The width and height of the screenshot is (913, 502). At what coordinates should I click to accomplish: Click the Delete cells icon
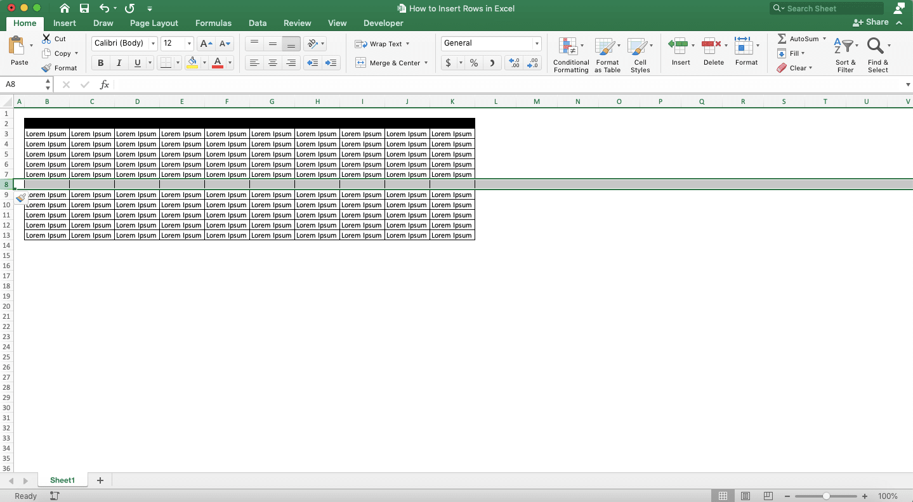(x=710, y=46)
